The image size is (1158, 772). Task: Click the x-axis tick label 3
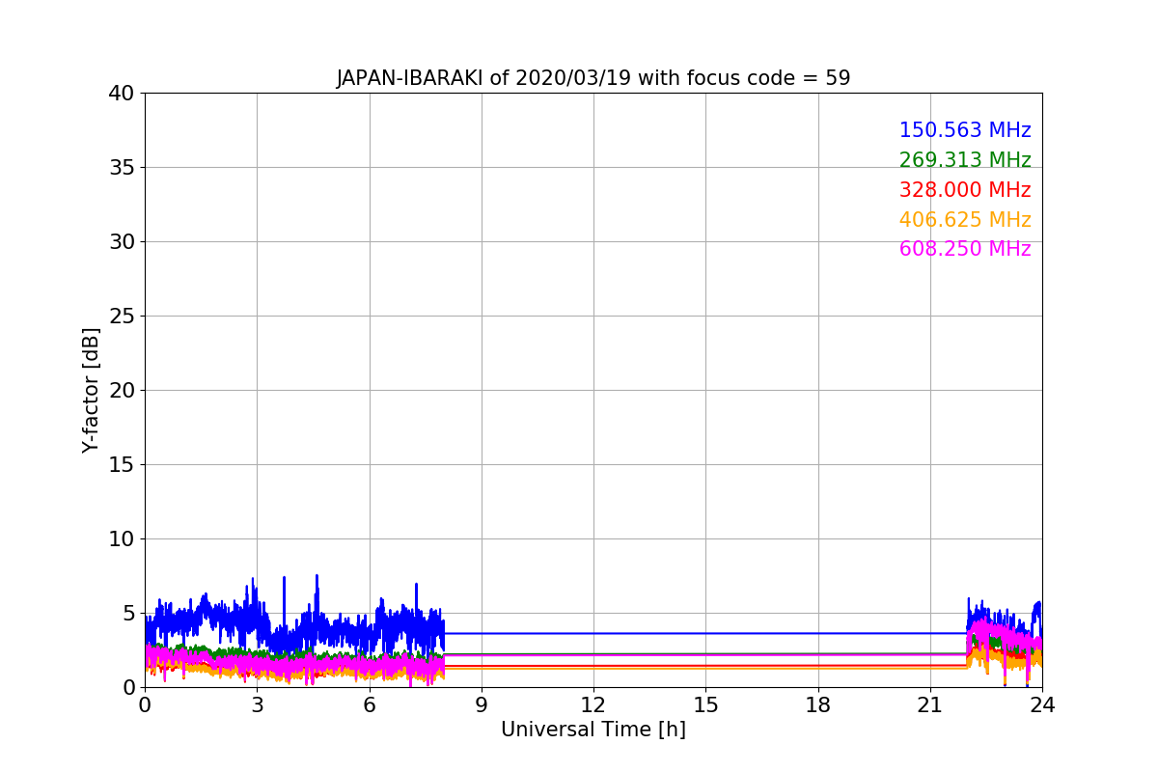click(x=257, y=705)
